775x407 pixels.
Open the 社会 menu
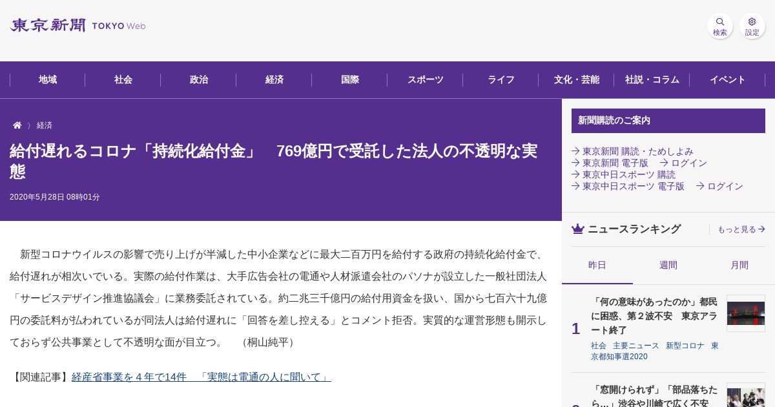[x=123, y=79]
